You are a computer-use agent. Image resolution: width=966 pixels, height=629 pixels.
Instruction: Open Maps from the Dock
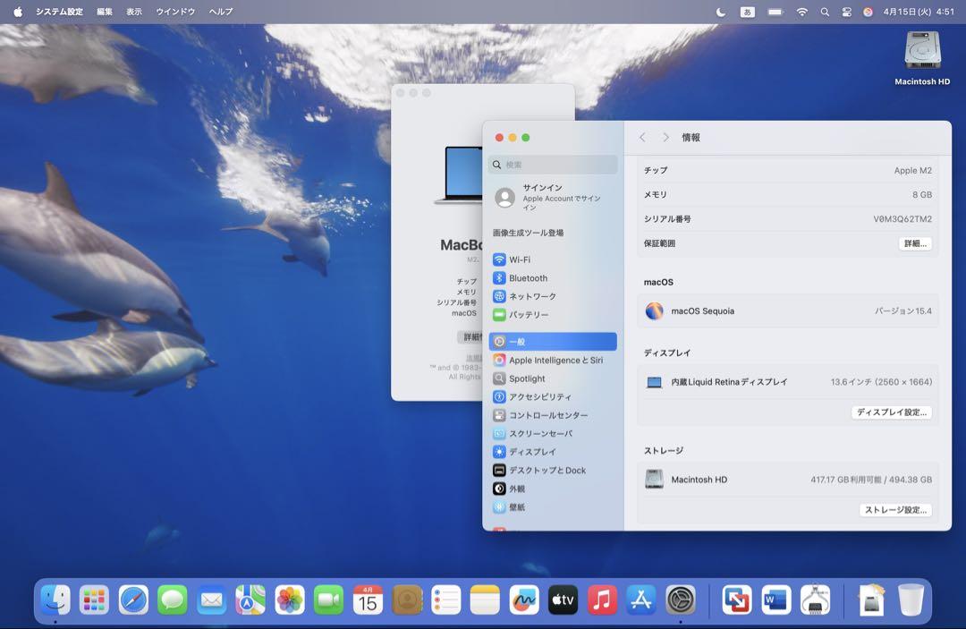(250, 600)
